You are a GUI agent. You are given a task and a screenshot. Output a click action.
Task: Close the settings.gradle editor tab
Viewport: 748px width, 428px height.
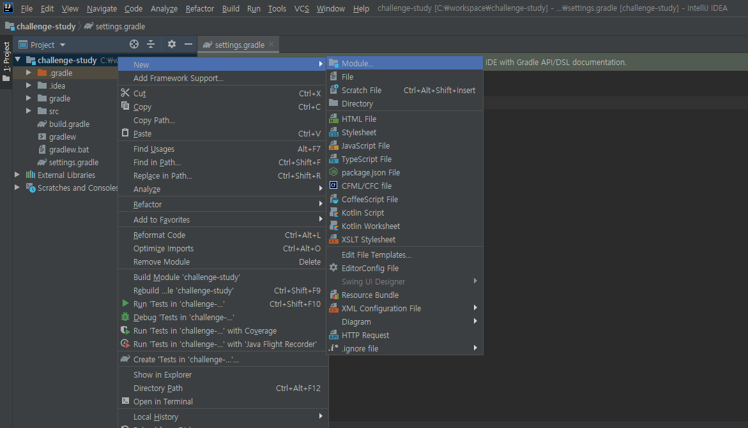pos(271,44)
